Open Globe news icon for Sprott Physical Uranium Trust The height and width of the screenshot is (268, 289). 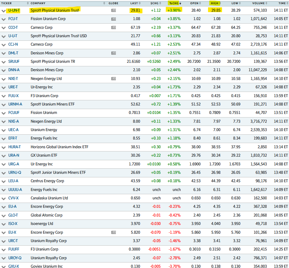(114, 10)
